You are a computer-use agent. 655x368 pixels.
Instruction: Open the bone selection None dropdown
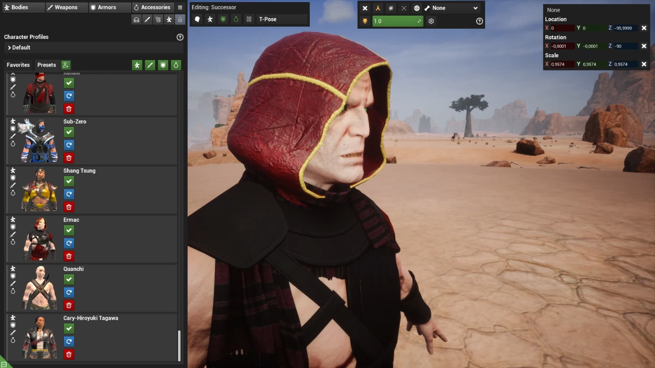[454, 8]
